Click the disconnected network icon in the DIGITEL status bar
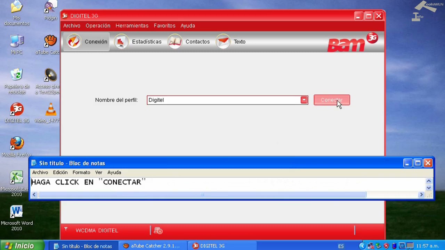445x250 pixels. [158, 231]
